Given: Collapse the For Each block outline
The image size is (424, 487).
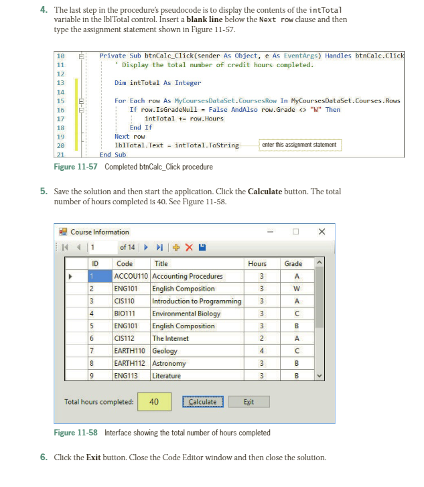Looking at the screenshot, I should point(81,101).
